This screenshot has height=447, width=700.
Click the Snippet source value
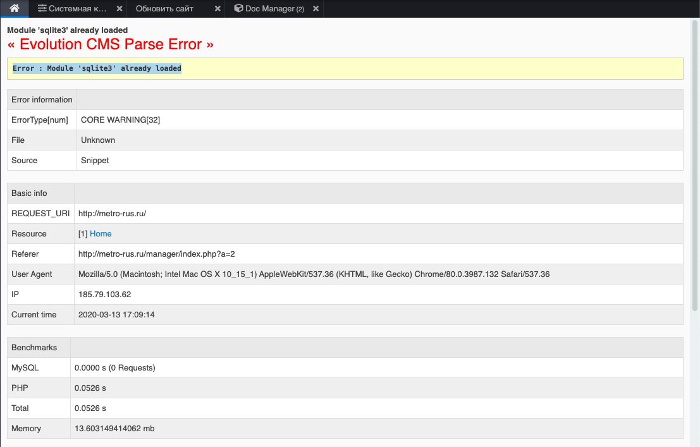coord(95,161)
